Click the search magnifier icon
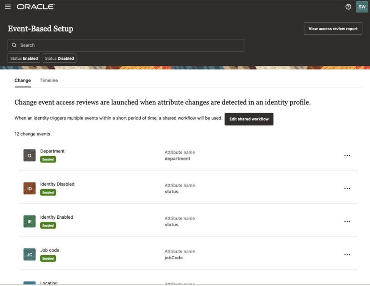Screen dimensions: 370x286 [x=14, y=45]
